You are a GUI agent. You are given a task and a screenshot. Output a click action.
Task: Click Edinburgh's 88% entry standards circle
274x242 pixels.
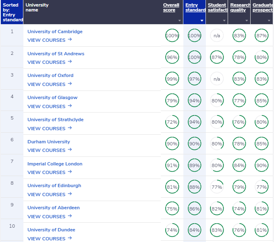pyautogui.click(x=194, y=187)
